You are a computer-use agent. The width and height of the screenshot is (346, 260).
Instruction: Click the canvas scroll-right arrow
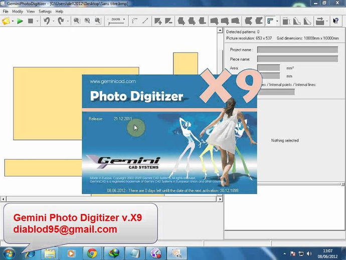(x=220, y=199)
